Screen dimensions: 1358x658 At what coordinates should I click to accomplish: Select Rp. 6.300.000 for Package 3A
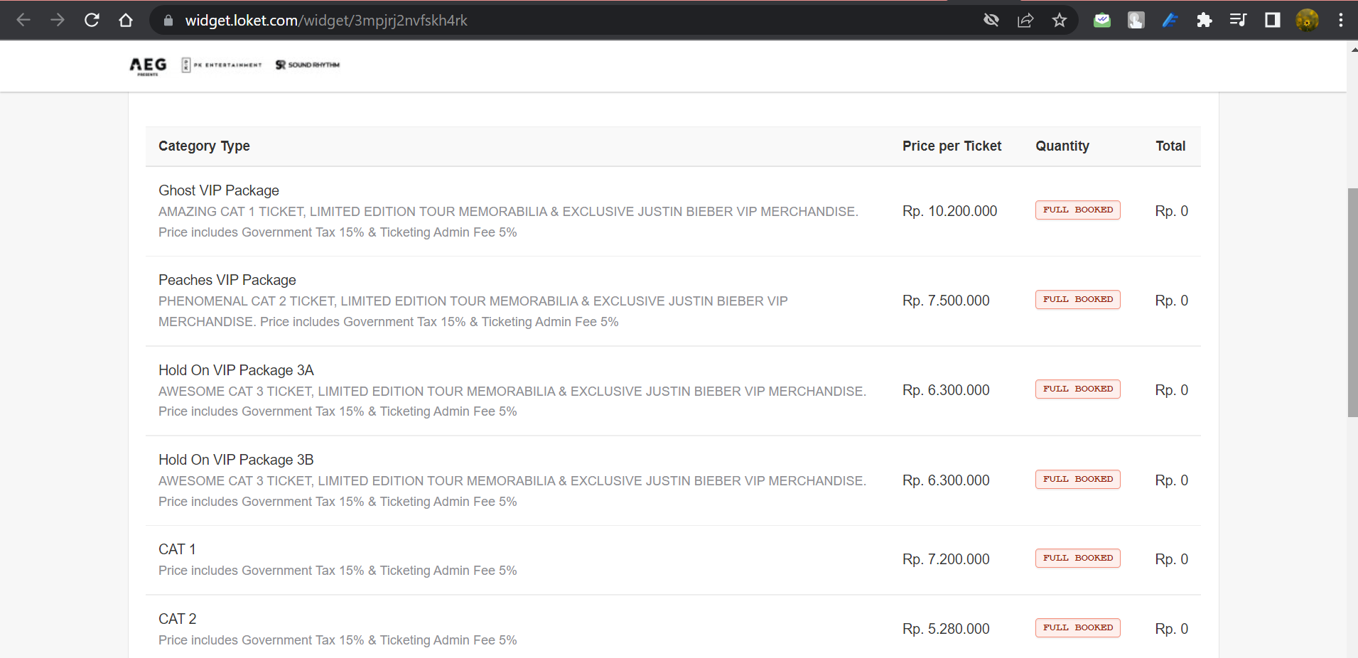coord(946,390)
